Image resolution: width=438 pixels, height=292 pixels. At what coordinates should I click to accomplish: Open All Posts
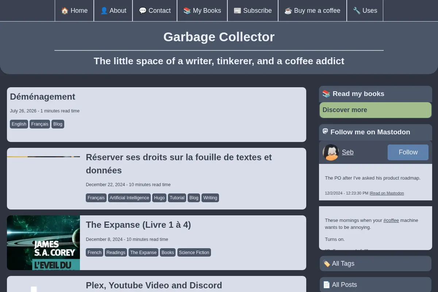376,285
